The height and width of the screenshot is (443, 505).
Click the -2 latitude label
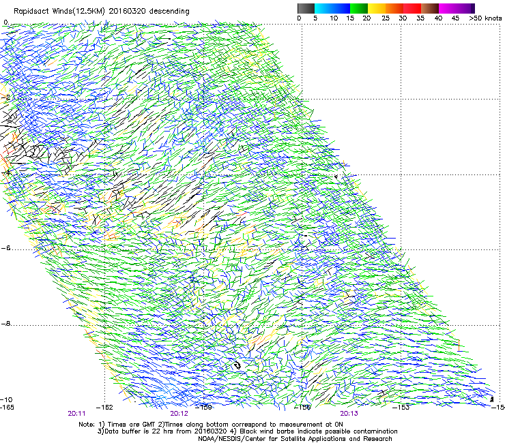tap(6, 97)
